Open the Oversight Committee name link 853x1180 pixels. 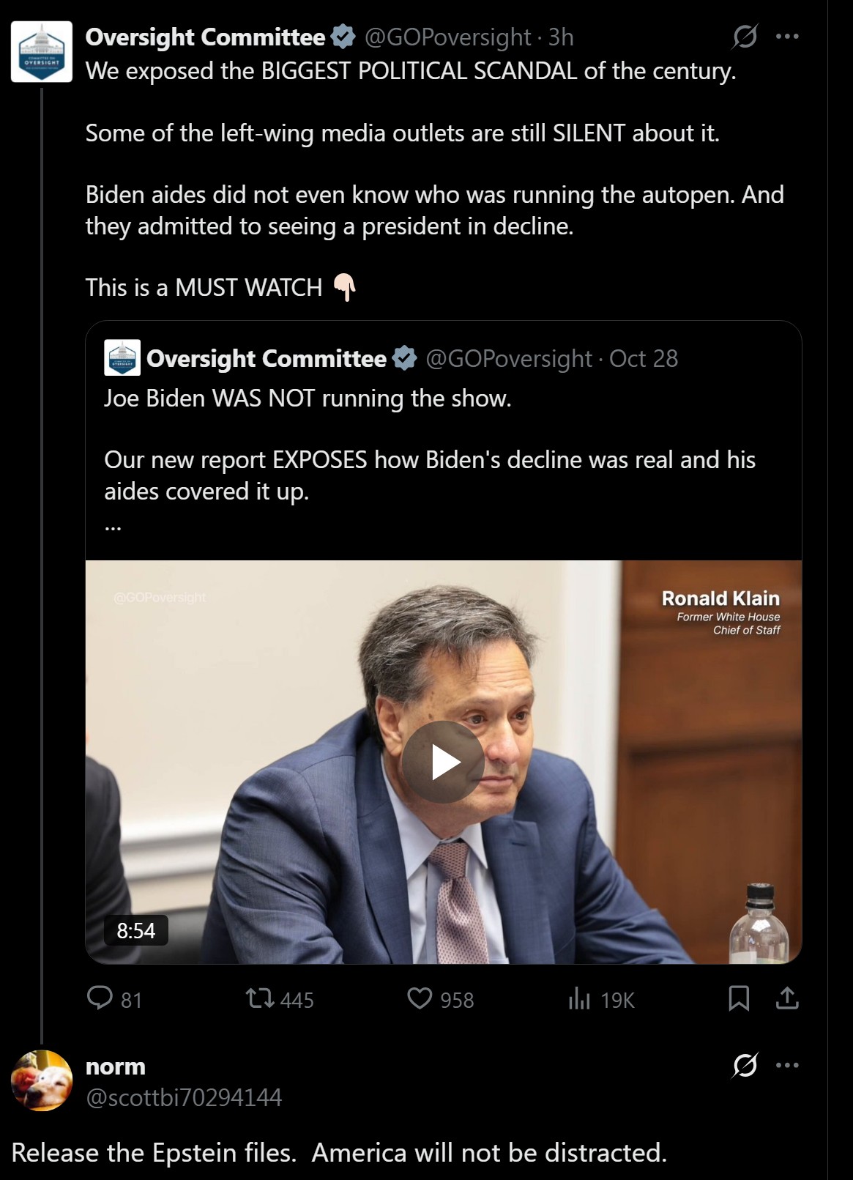coord(205,37)
